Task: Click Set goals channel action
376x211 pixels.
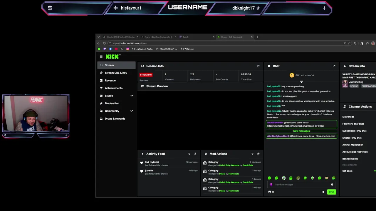Action: click(x=347, y=171)
